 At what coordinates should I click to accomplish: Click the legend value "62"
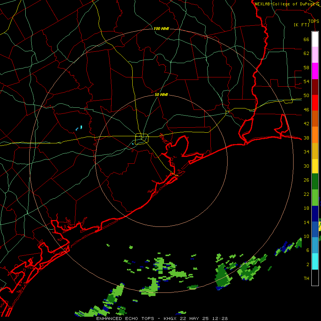pyautogui.click(x=306, y=53)
